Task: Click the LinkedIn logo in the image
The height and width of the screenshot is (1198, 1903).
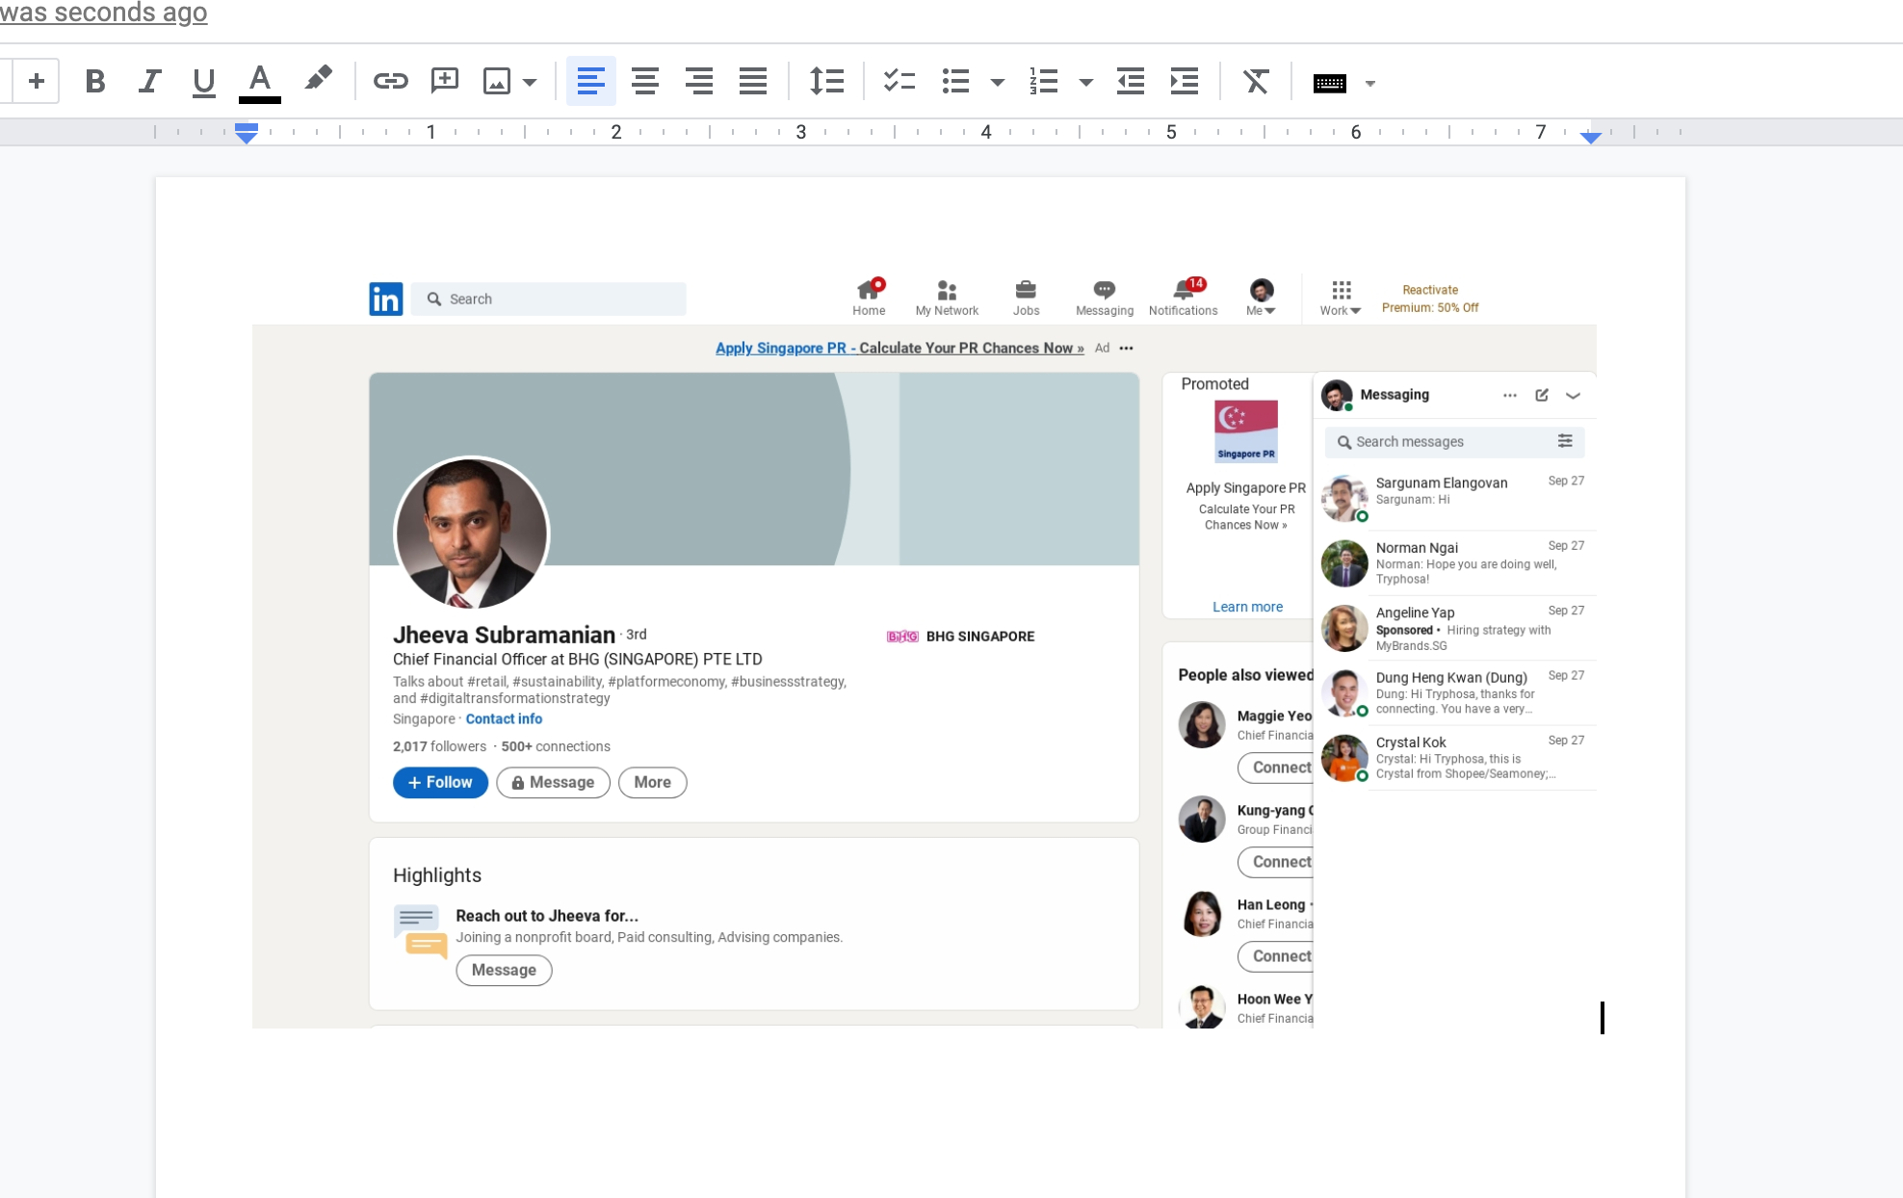Action: click(385, 299)
